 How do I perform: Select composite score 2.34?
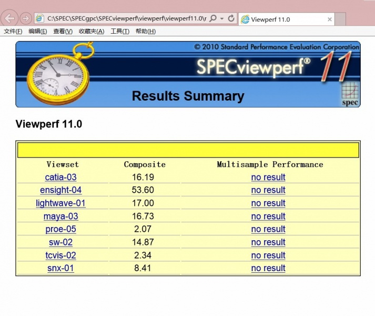pyautogui.click(x=143, y=255)
